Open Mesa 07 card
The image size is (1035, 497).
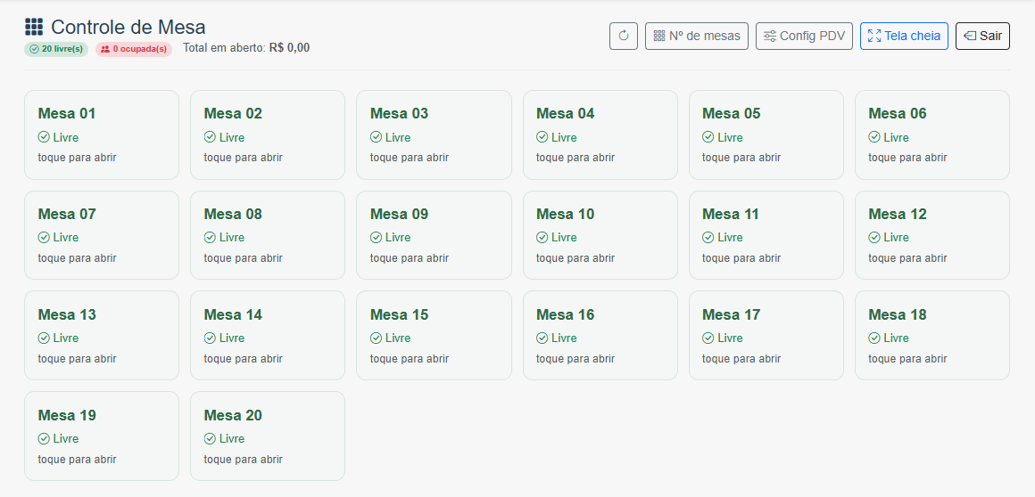click(102, 235)
